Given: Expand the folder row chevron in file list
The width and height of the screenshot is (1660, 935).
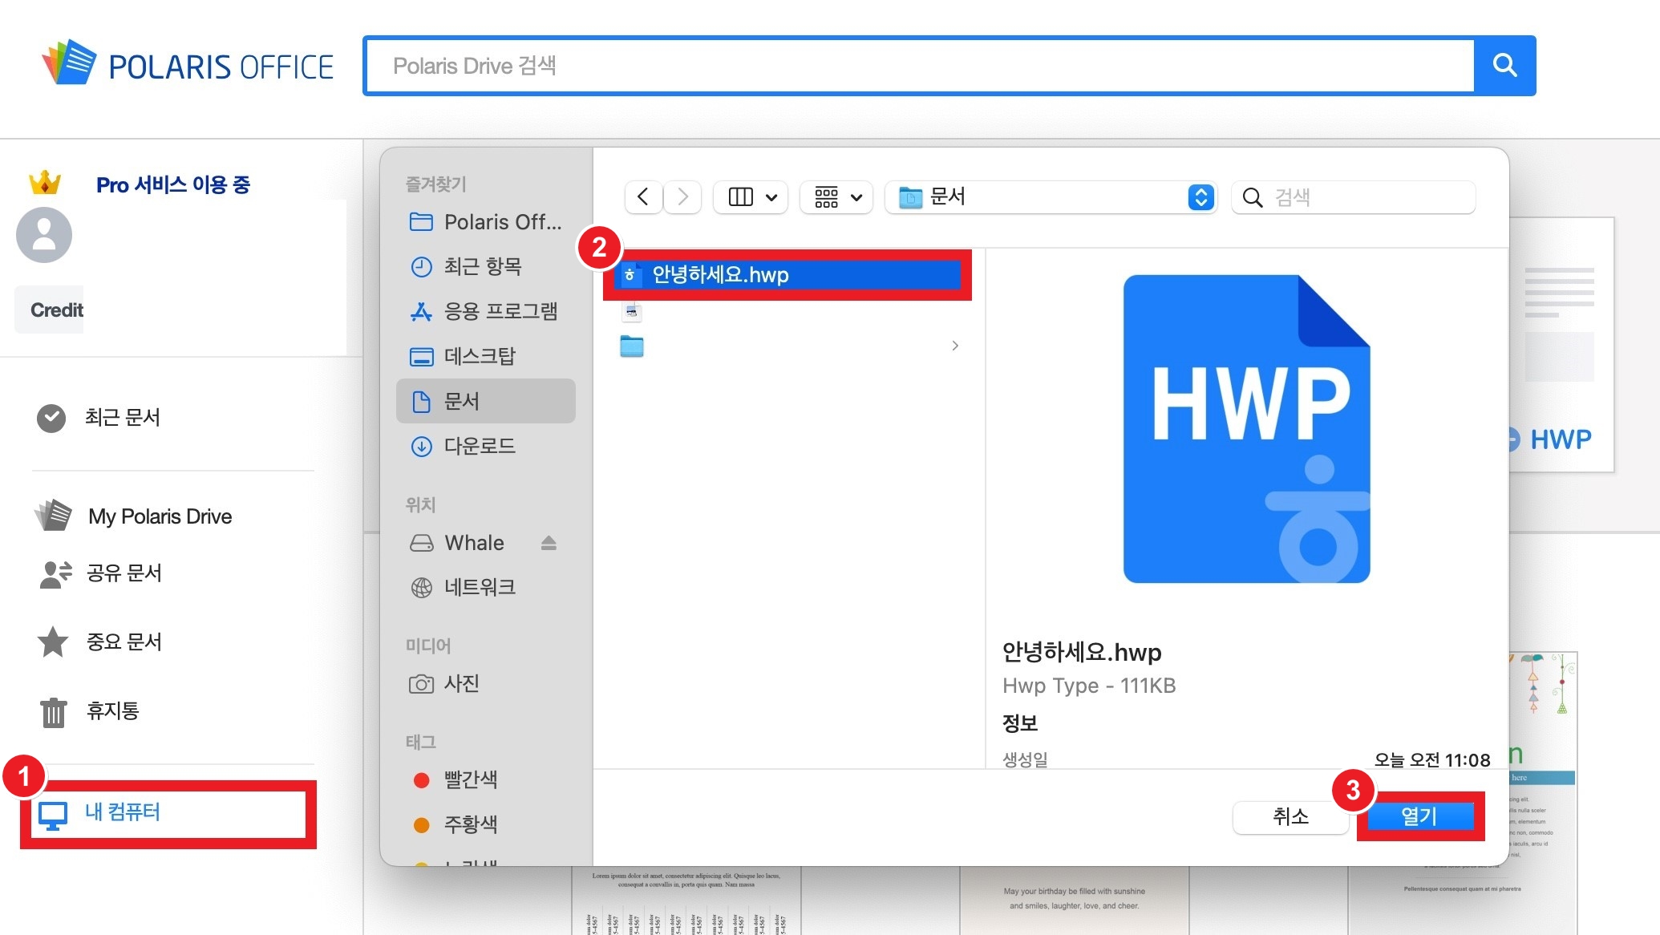Looking at the screenshot, I should pyautogui.click(x=954, y=346).
